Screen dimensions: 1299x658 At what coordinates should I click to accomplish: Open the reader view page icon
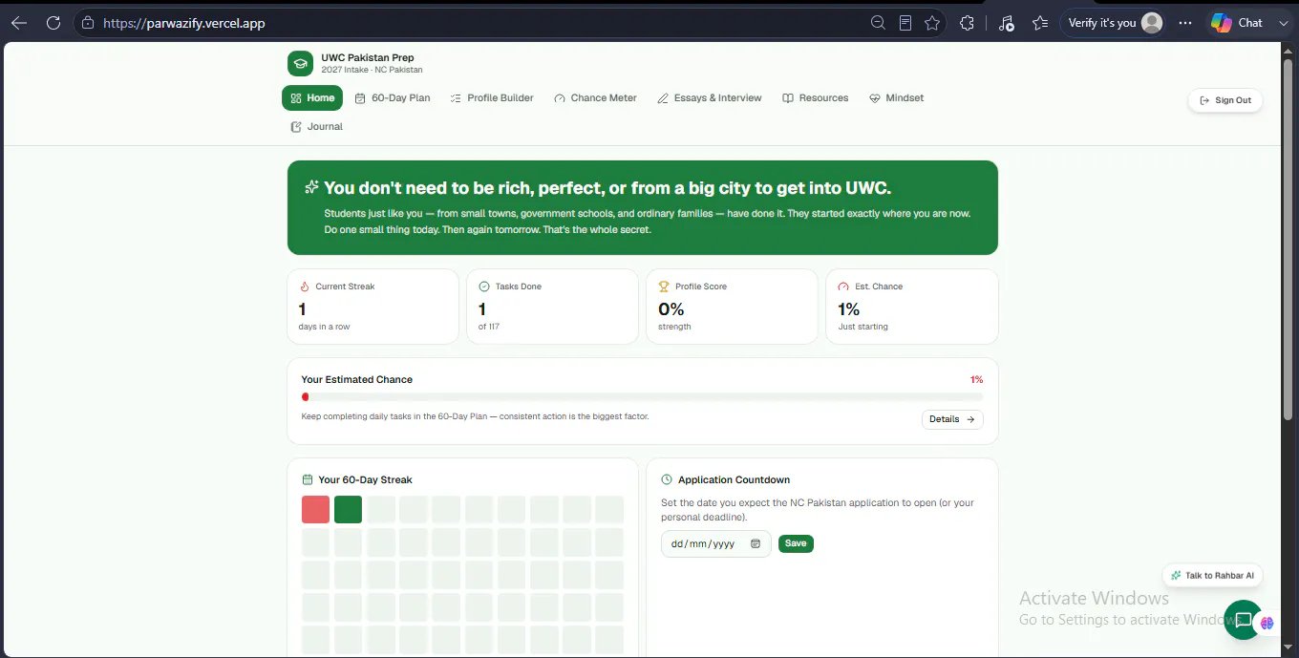point(905,23)
